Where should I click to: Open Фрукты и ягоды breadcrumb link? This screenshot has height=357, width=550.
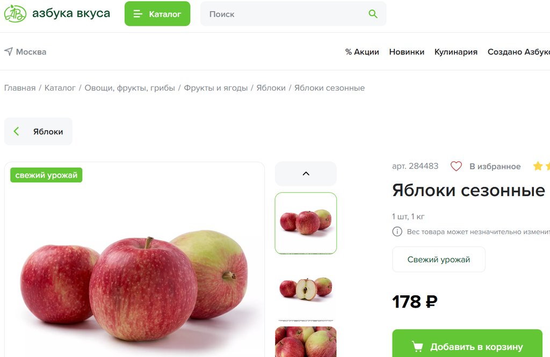pos(216,88)
